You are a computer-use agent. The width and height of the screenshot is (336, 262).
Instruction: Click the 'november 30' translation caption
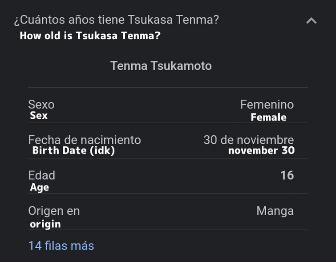tap(261, 150)
